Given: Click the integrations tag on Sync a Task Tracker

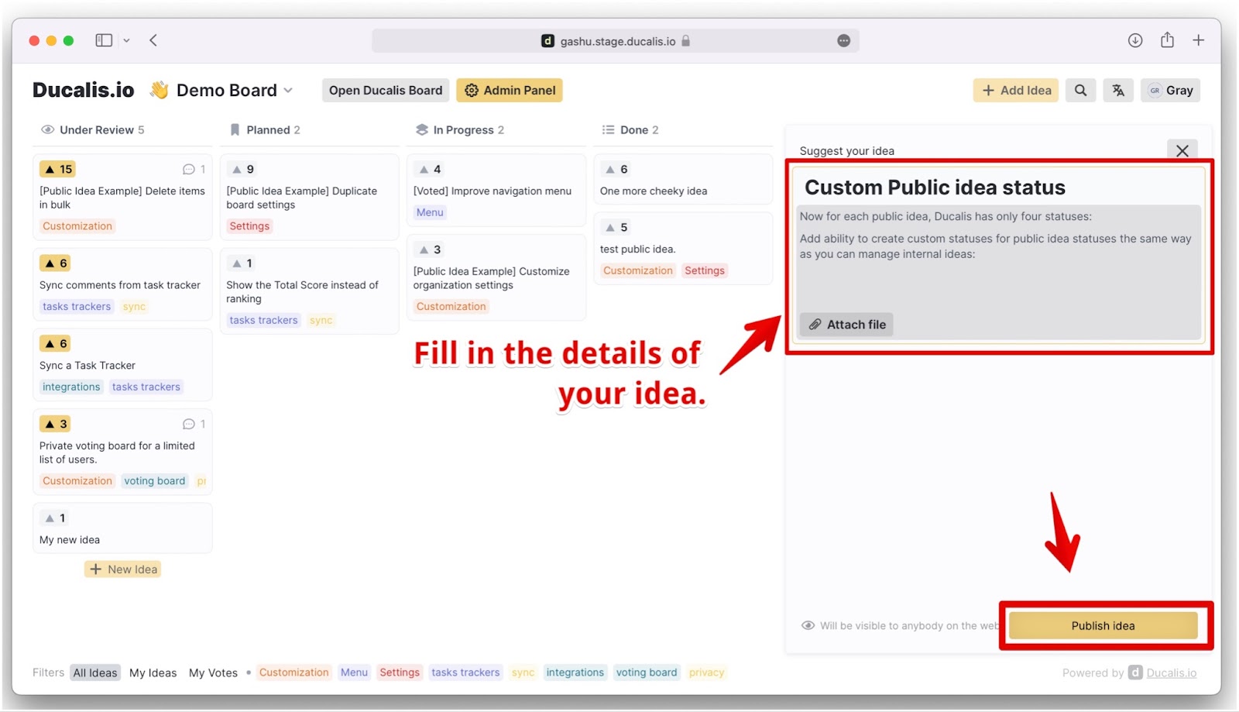Looking at the screenshot, I should tap(71, 387).
